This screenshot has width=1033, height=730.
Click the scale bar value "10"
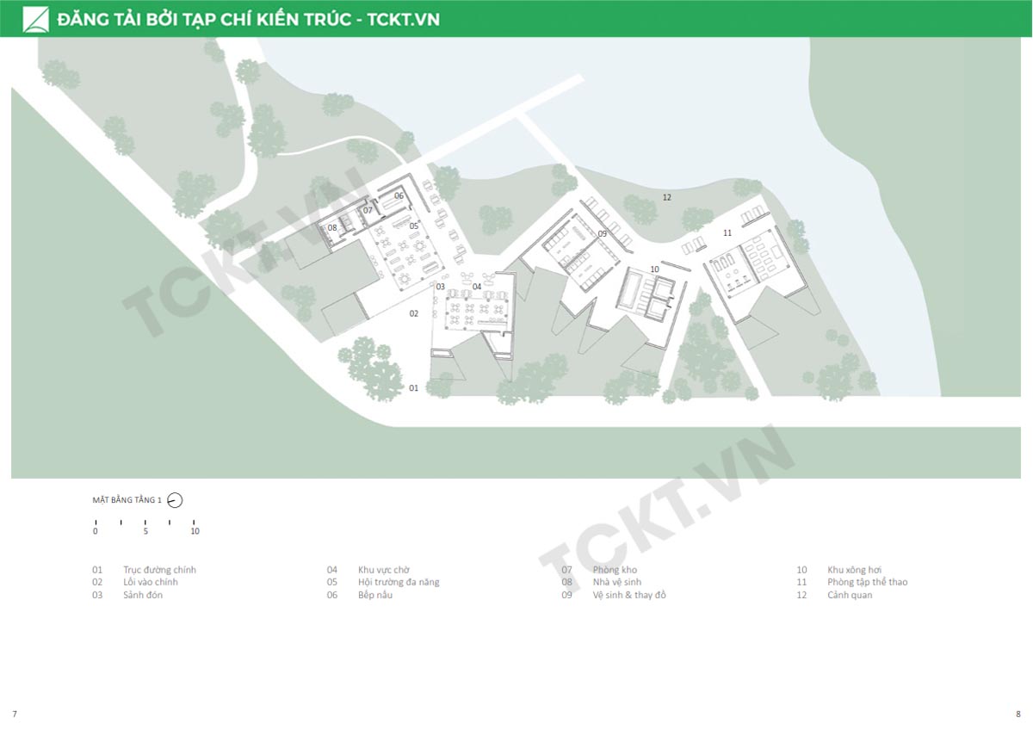[x=195, y=531]
